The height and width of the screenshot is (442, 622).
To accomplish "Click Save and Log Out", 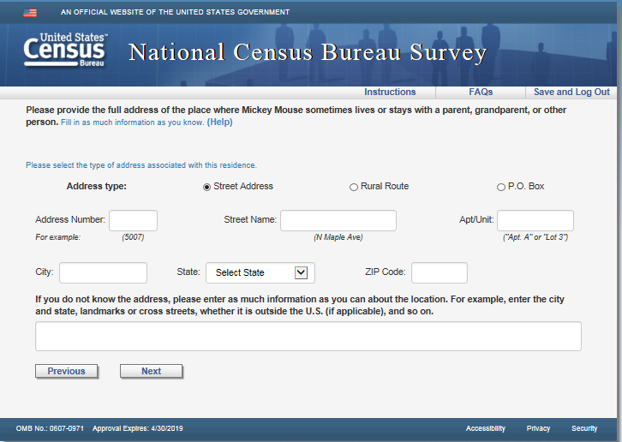I will [x=571, y=93].
